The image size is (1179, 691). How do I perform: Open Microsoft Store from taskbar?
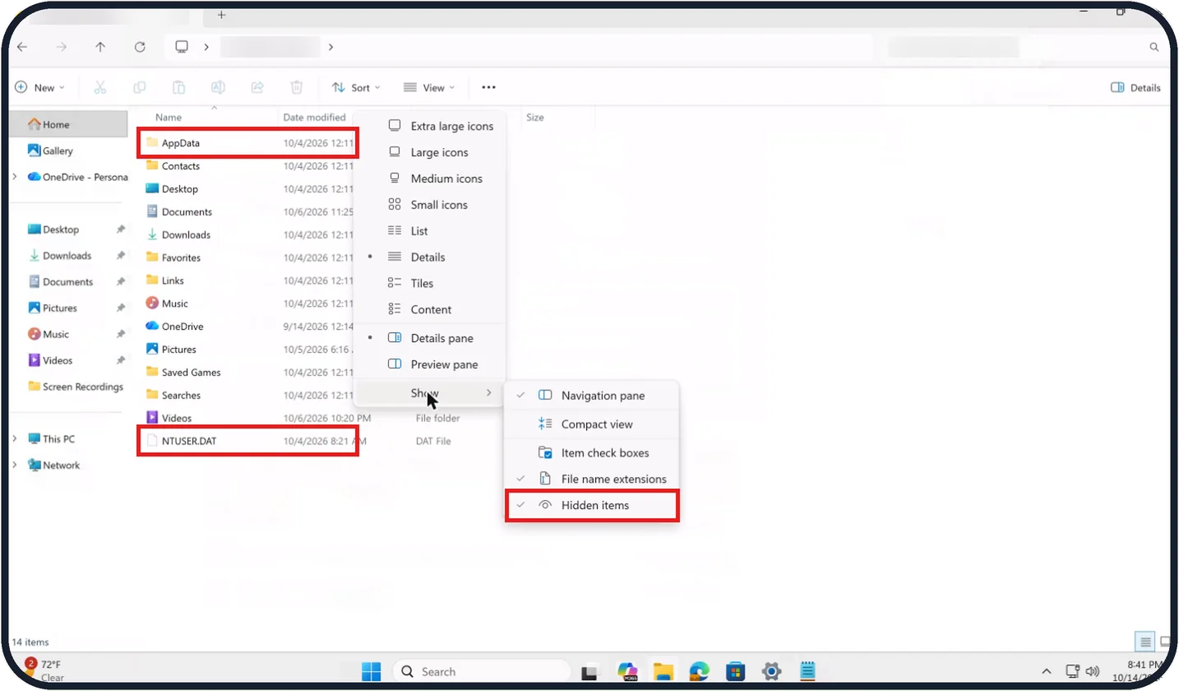click(735, 671)
